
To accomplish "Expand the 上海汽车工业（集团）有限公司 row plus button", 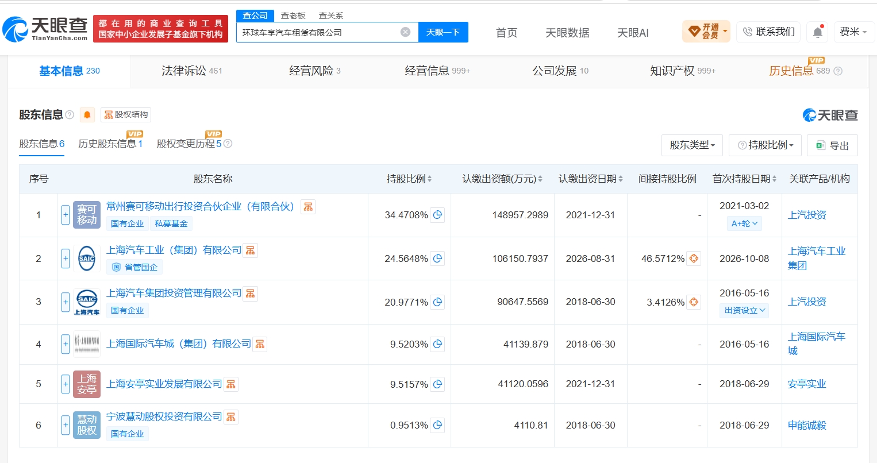I will point(66,258).
